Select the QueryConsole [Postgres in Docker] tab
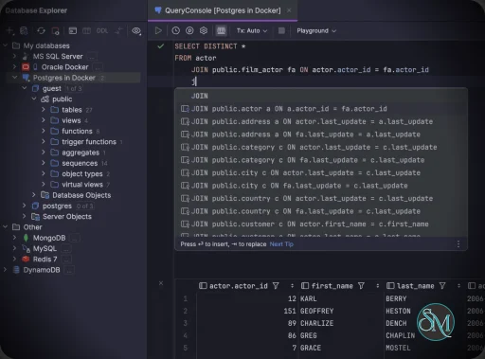 (223, 10)
